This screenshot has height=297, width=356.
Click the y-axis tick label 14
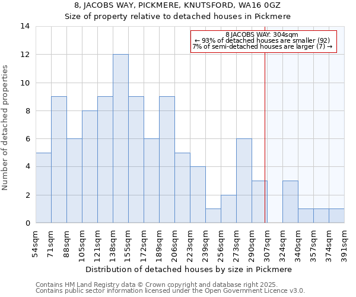[25, 26]
